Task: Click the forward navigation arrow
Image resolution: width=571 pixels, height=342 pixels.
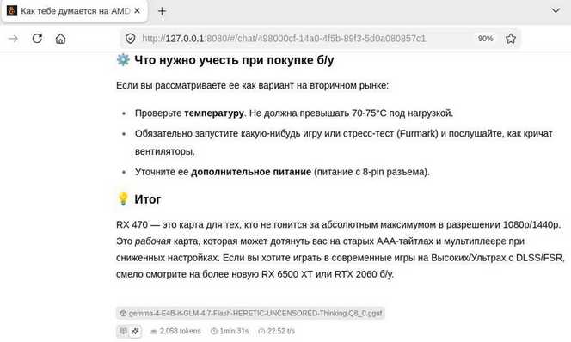Action: click(x=13, y=38)
